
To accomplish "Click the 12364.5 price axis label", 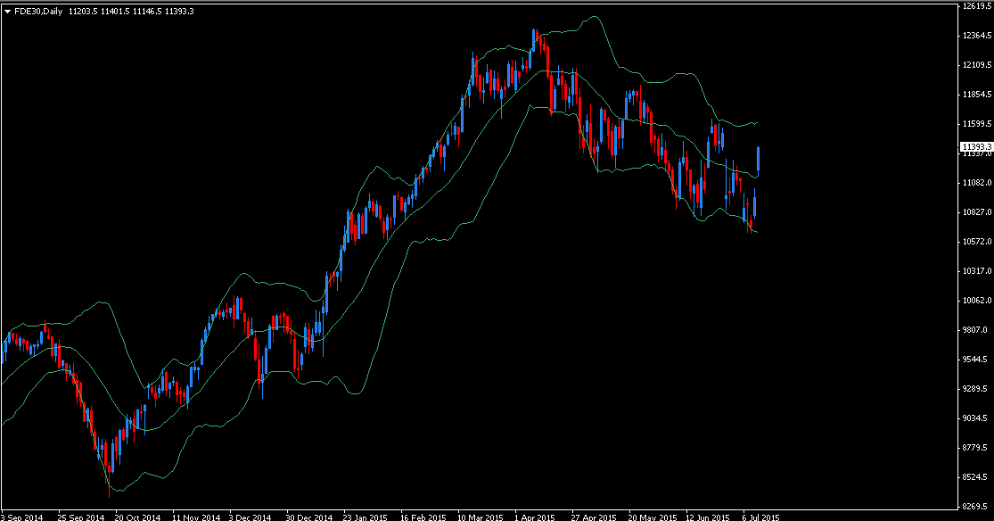I will (976, 36).
